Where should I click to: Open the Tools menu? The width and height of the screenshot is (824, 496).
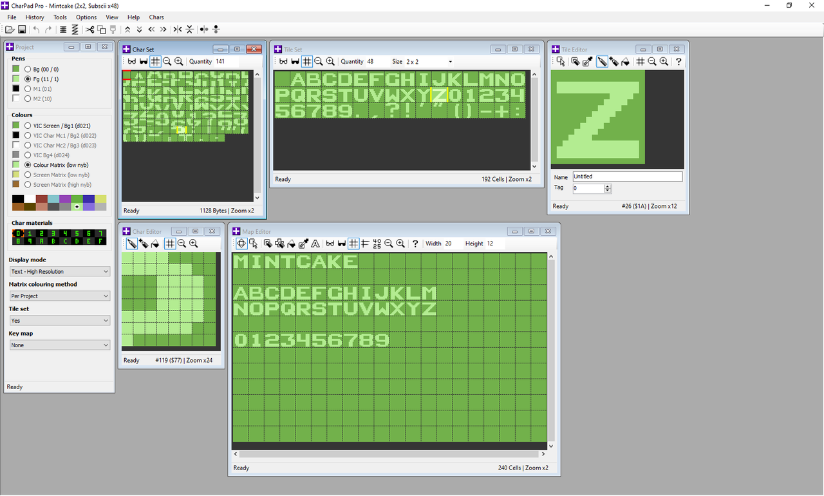click(60, 17)
